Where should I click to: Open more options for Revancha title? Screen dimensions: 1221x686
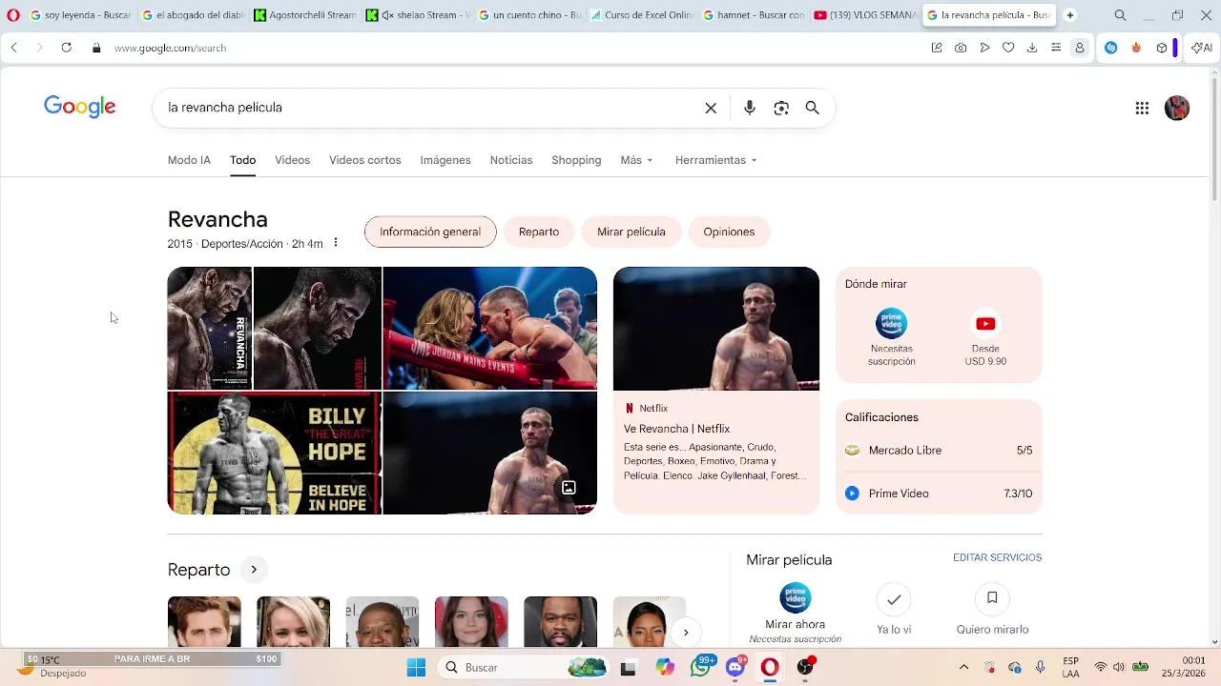click(336, 243)
